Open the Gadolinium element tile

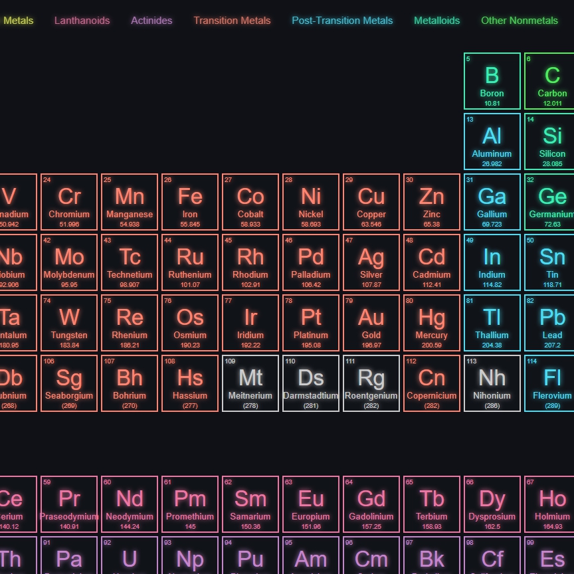(371, 504)
